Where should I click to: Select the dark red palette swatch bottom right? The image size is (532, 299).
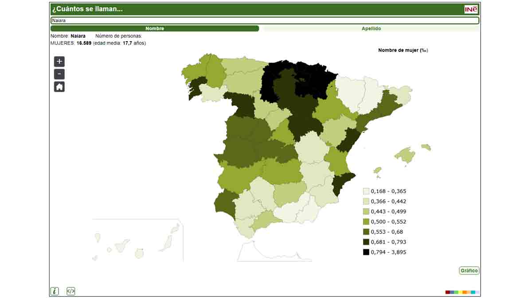coord(447,292)
